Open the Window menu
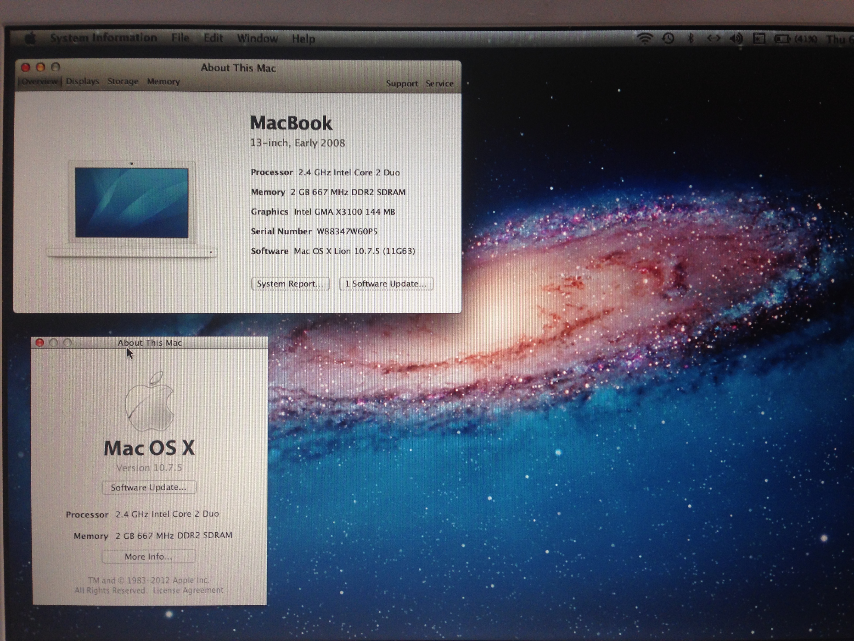The height and width of the screenshot is (641, 854). (257, 38)
